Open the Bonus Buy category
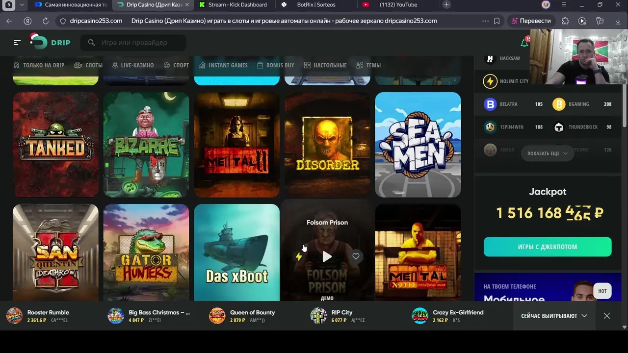 [275, 65]
